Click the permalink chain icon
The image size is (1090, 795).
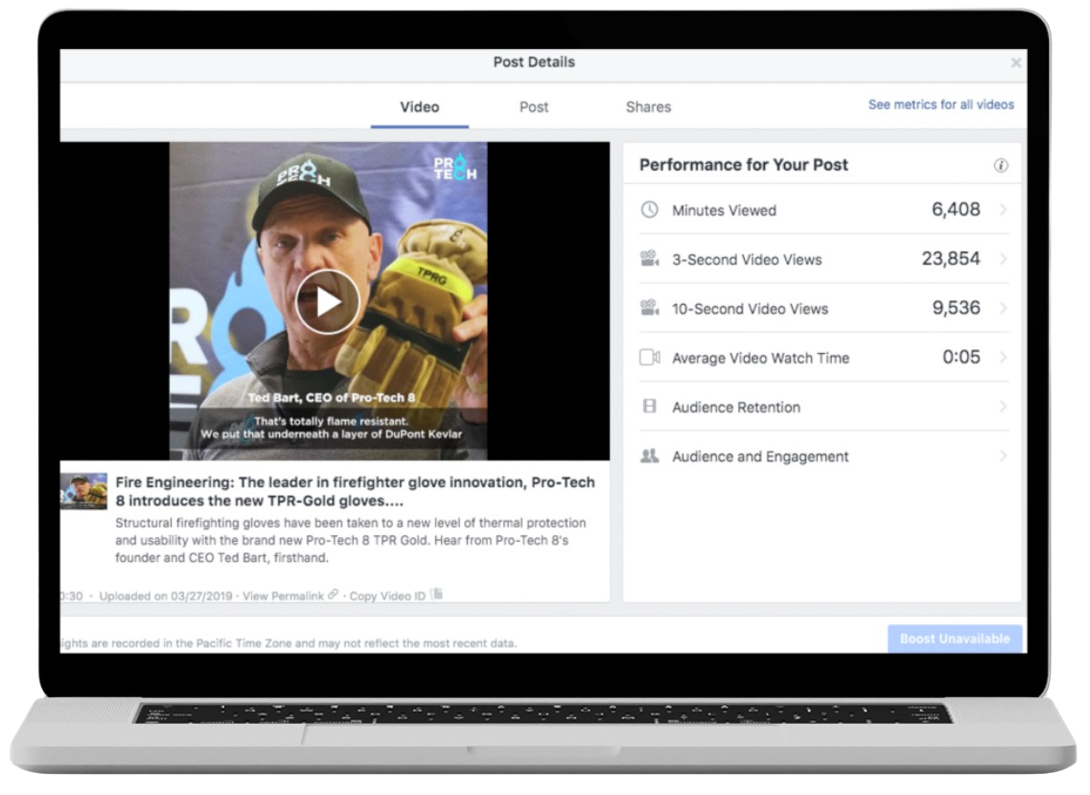[x=333, y=595]
